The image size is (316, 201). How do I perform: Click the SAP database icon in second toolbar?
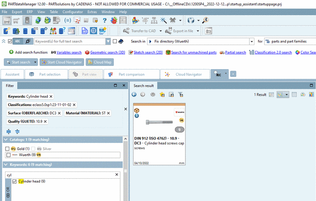(x=102, y=31)
